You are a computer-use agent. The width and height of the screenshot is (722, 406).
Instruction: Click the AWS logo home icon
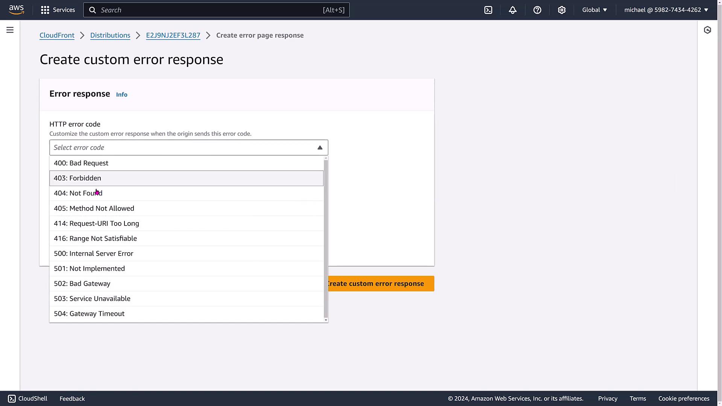pos(17,10)
